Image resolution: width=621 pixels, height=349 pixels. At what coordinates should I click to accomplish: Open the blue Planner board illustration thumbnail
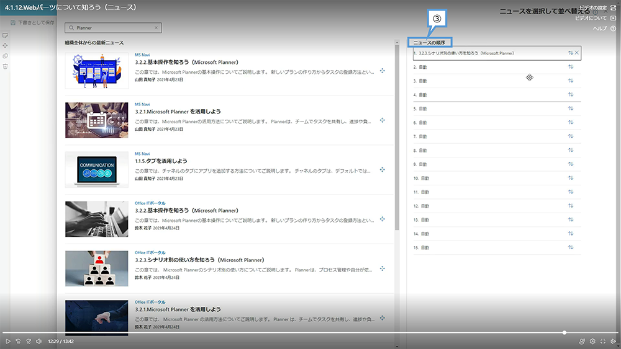point(97,71)
